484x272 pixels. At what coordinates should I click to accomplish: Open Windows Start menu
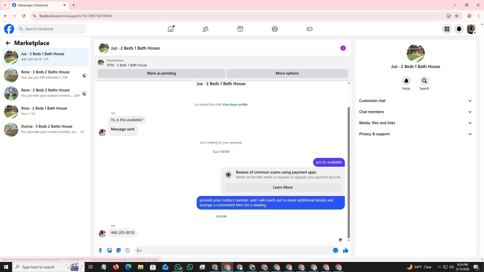6,267
